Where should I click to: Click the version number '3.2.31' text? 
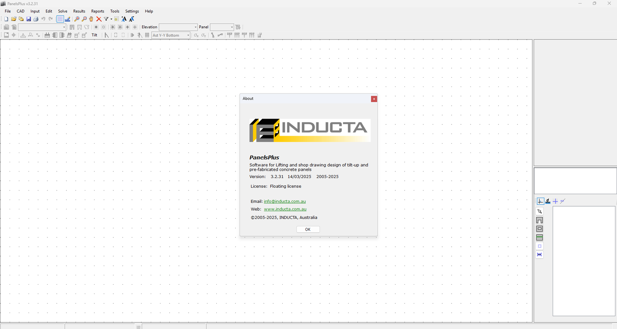click(277, 176)
